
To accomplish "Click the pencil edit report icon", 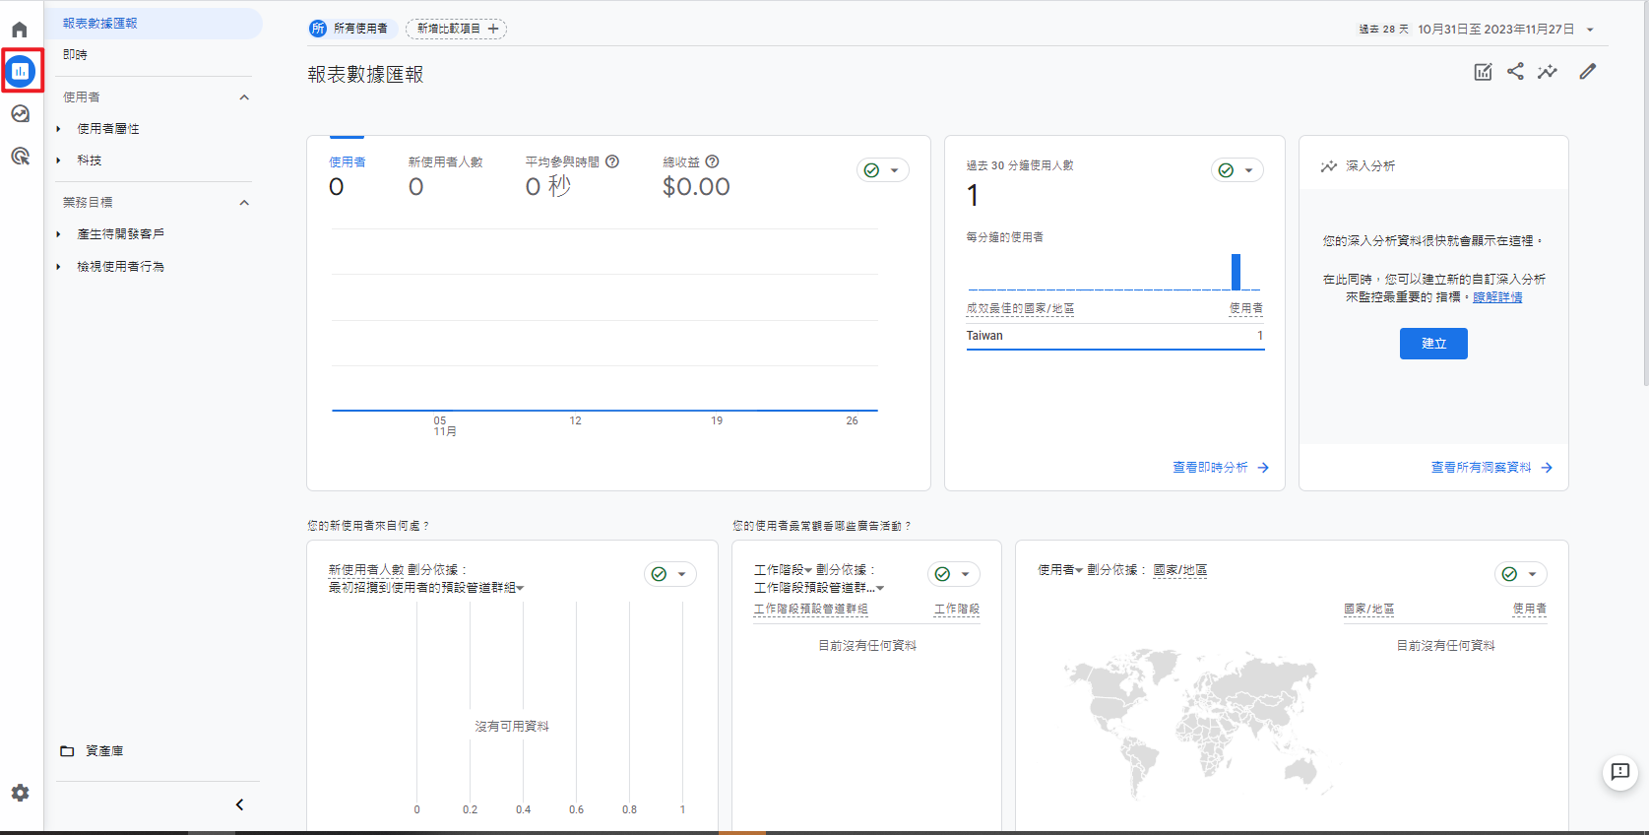I will tap(1588, 71).
